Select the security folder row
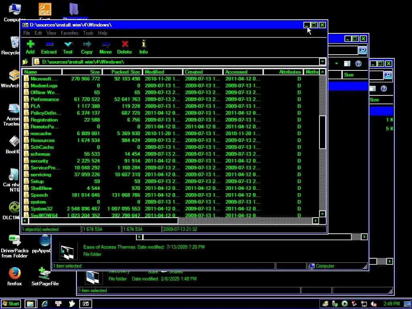 [171, 161]
